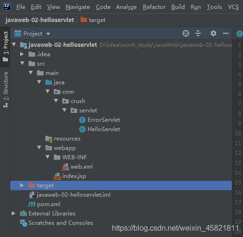This screenshot has width=243, height=237.
Task: Open the Project view dropdown arrow
Action: point(48,34)
